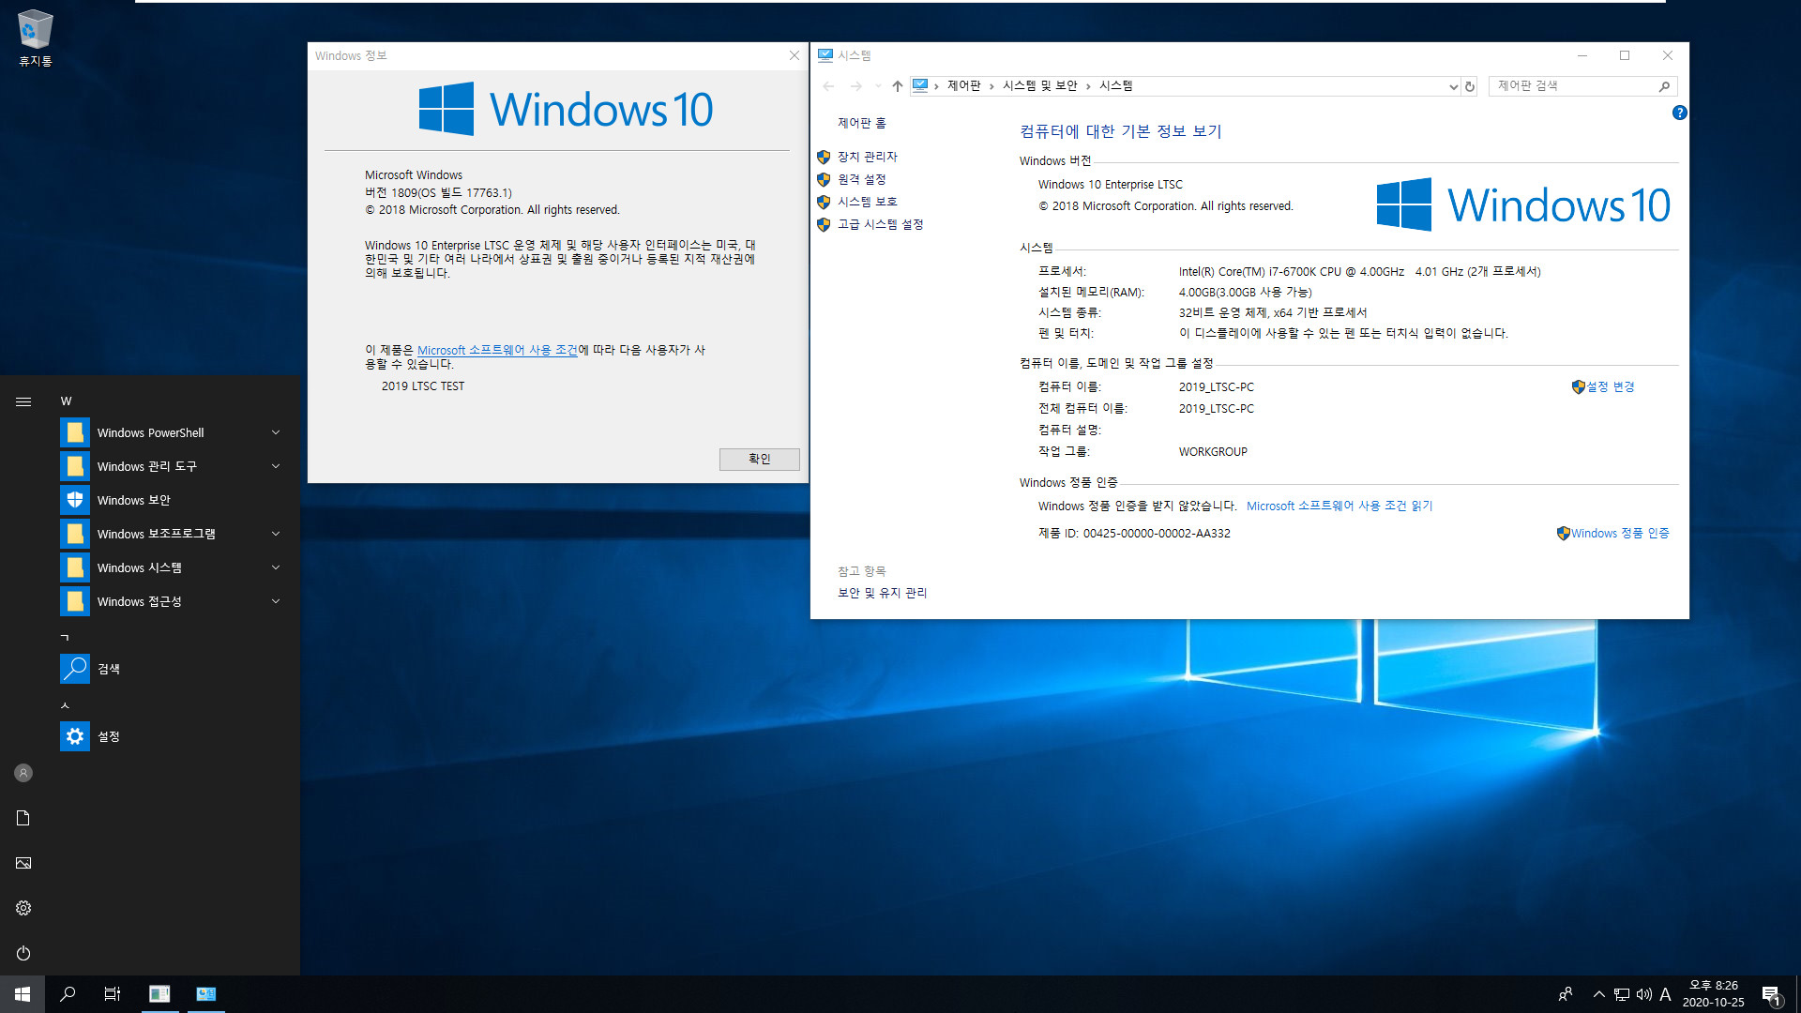This screenshot has width=1801, height=1013.
Task: Open Settings gear in Start rail
Action: click(23, 908)
